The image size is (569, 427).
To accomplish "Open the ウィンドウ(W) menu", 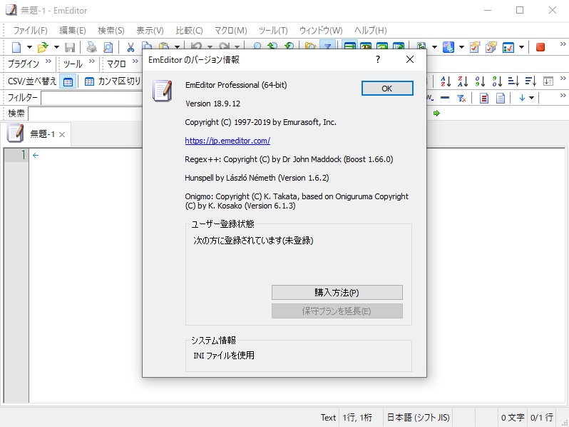I will pyautogui.click(x=321, y=31).
